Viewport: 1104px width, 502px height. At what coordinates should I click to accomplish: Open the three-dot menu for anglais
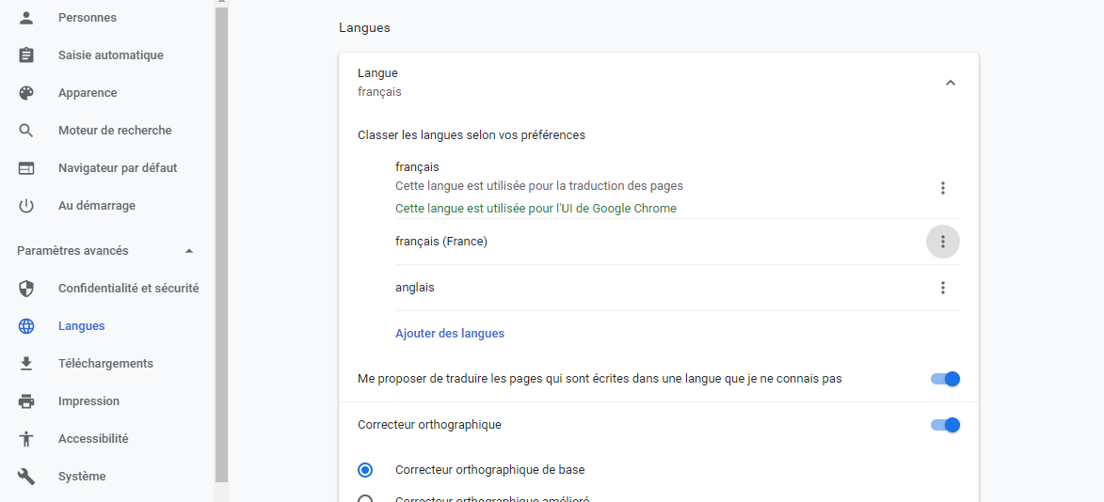(943, 288)
